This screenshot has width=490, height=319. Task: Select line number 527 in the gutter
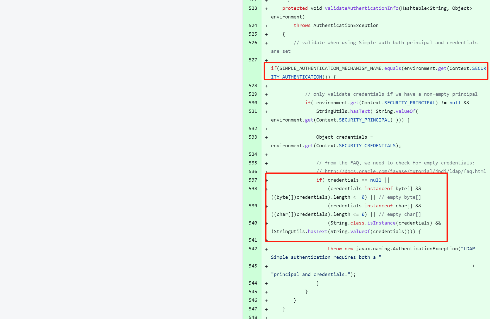pos(253,60)
